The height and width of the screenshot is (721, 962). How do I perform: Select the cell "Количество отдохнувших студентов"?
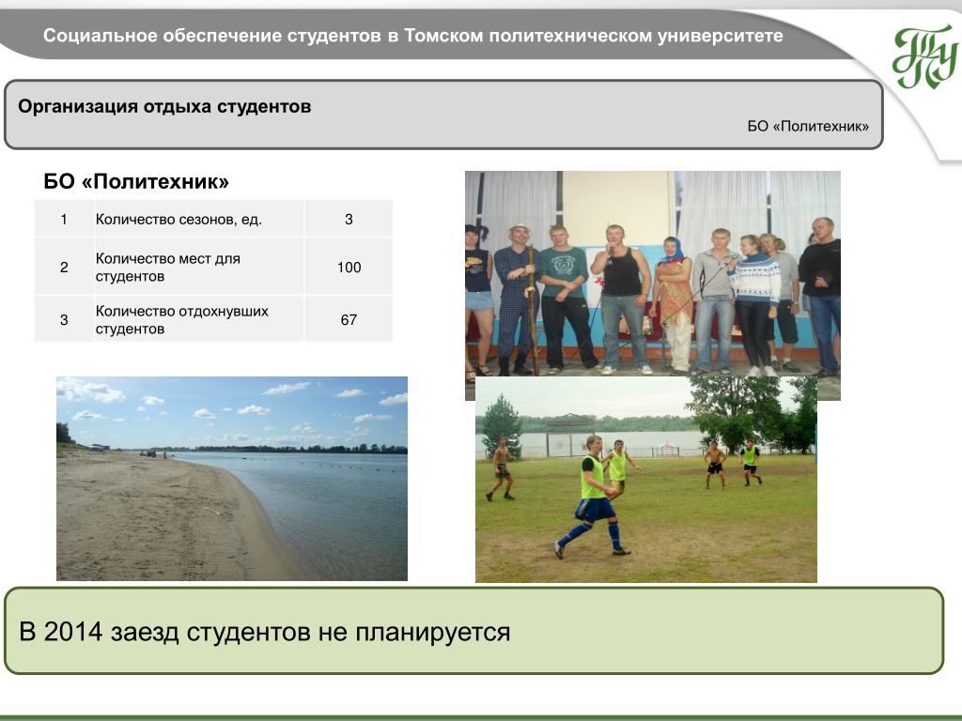point(199,319)
